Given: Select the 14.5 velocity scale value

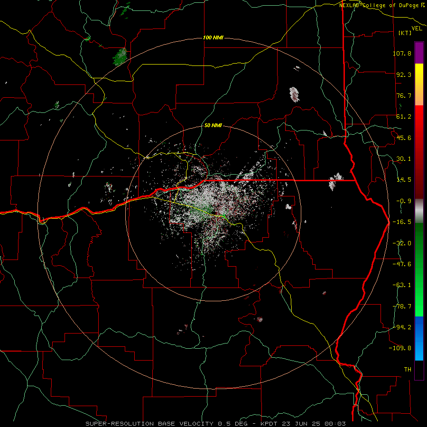Looking at the screenshot, I should click(x=404, y=180).
